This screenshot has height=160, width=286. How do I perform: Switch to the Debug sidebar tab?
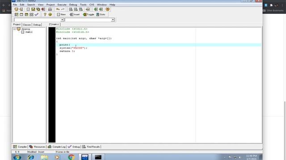(x=37, y=25)
